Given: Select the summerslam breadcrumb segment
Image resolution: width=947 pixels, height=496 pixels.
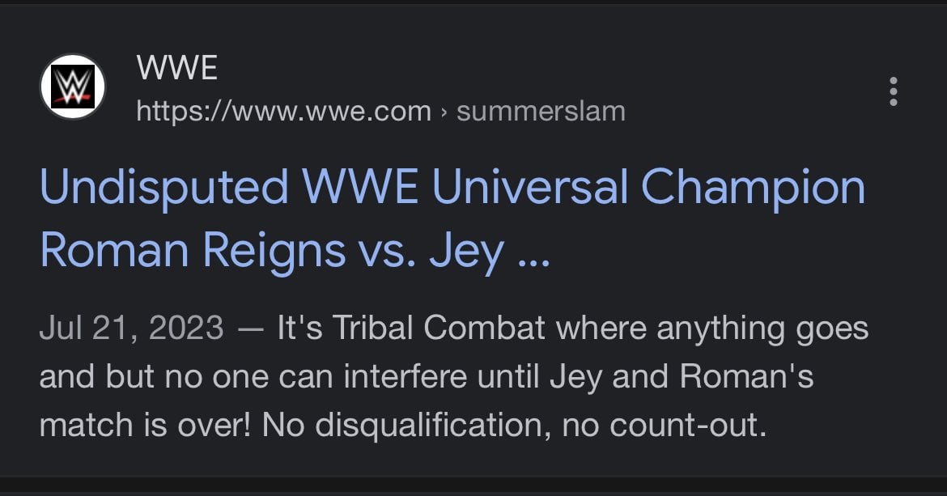Looking at the screenshot, I should (541, 112).
